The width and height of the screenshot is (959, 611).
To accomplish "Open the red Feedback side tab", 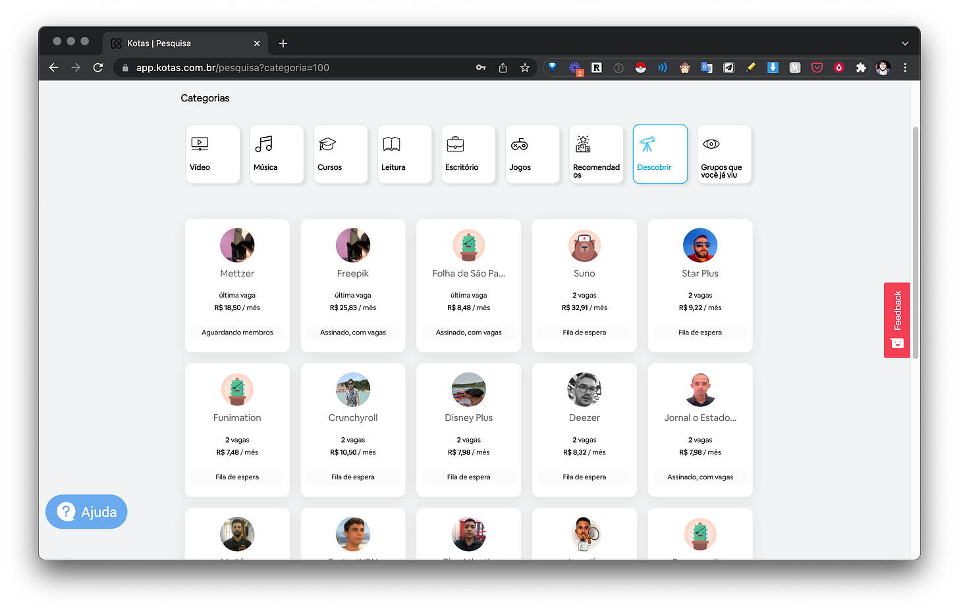I will tap(897, 320).
